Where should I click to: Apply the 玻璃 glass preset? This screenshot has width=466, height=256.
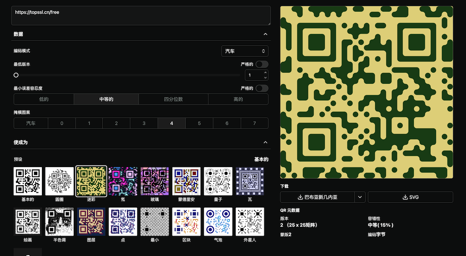(155, 181)
